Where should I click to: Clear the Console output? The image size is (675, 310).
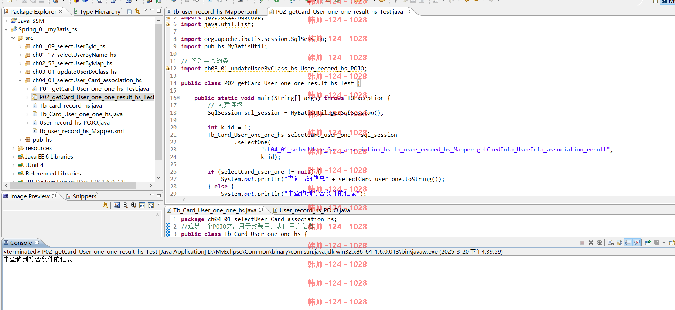pyautogui.click(x=611, y=243)
